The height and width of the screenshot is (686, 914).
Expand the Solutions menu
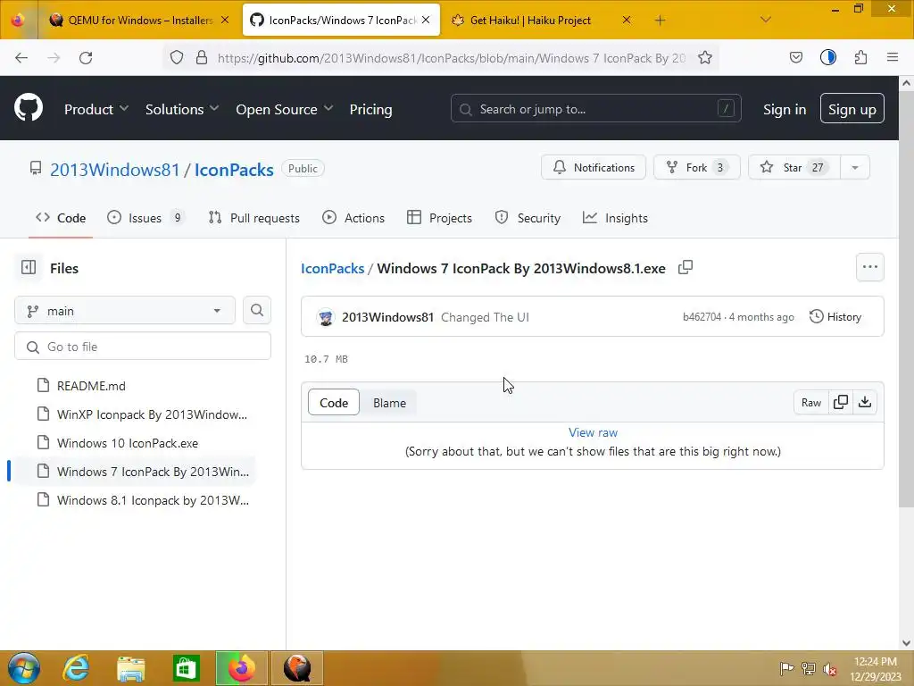click(x=182, y=109)
